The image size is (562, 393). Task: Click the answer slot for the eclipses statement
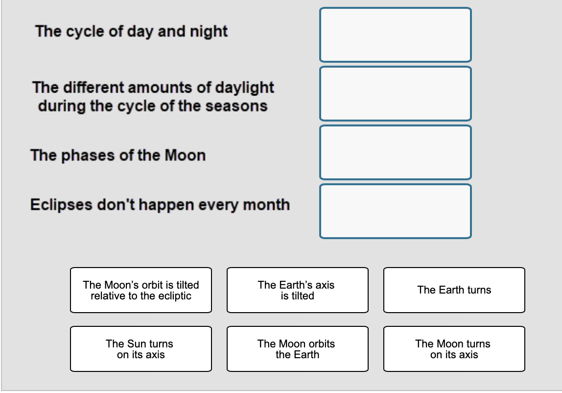[395, 211]
